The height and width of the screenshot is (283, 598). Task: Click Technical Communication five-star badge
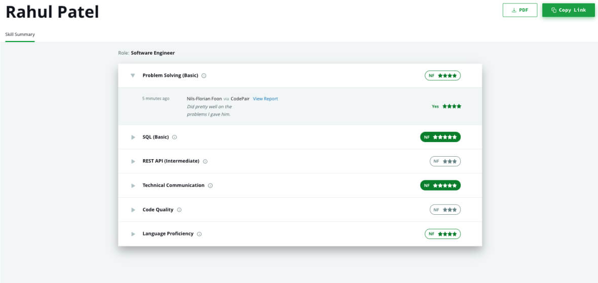pos(440,185)
